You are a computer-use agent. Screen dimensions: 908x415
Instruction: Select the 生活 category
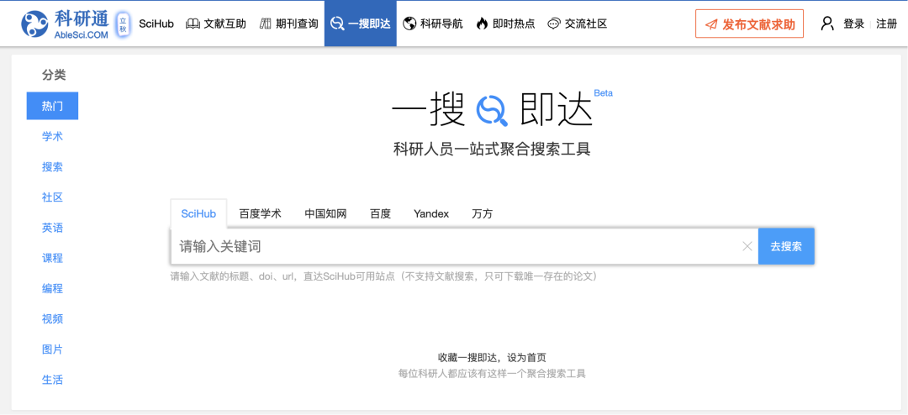point(52,380)
